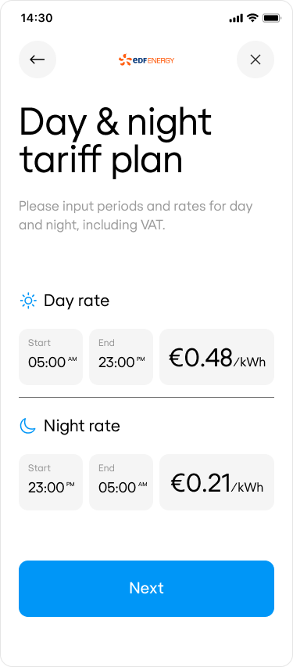Edit the €0.21/kWh night rate price

pyautogui.click(x=216, y=482)
